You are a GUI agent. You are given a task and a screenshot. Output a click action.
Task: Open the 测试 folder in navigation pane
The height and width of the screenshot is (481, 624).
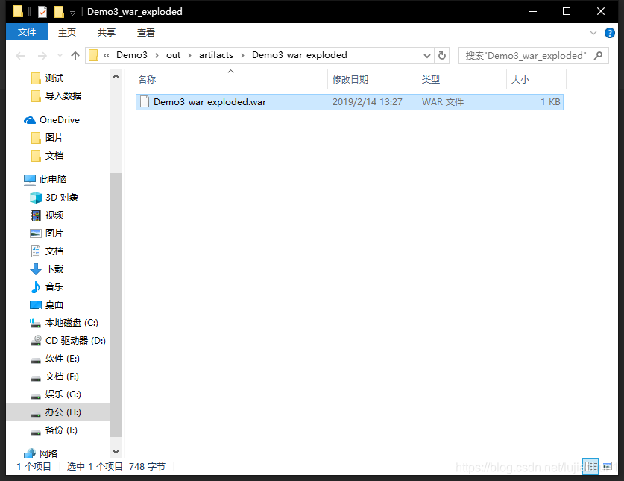54,78
